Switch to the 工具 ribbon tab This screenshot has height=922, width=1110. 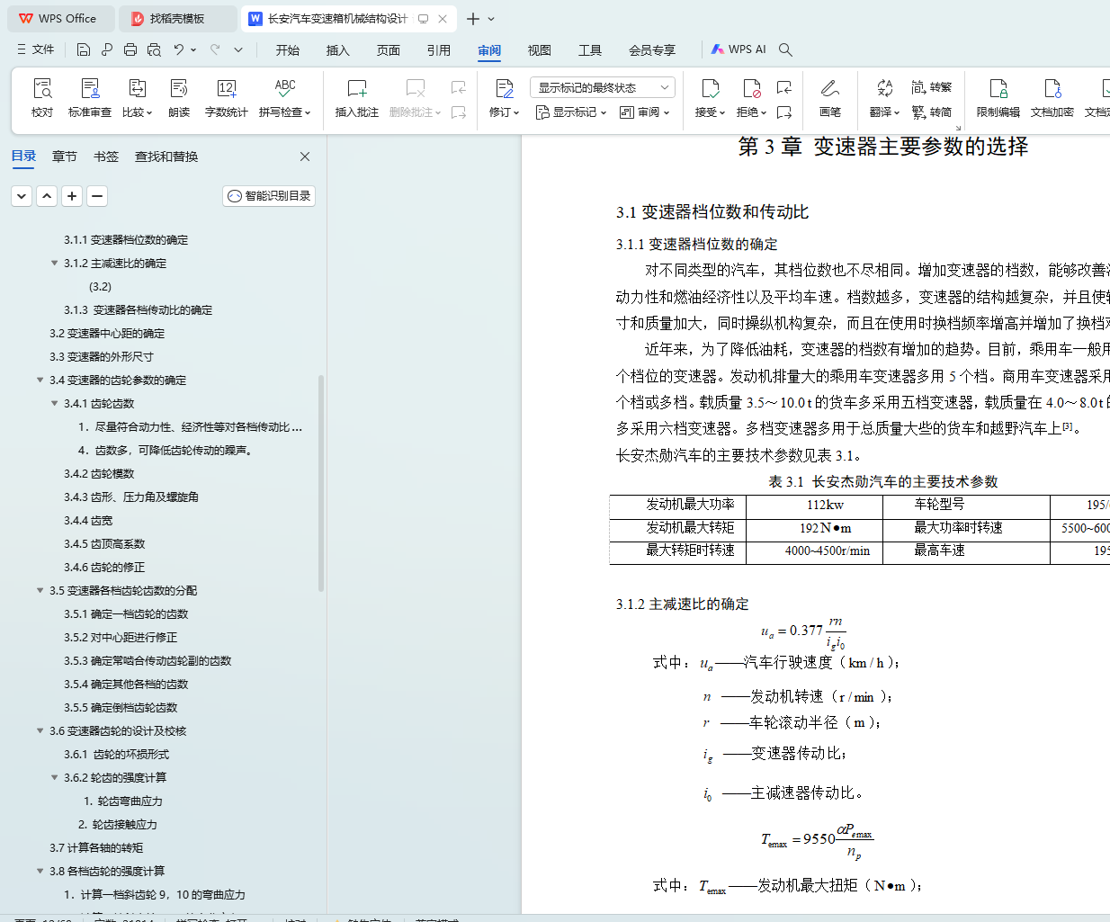point(590,49)
